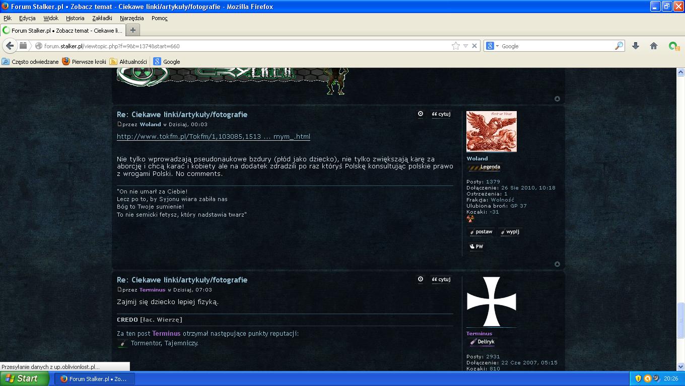Screen dimensions: 685x386
Task: Open Terminus's profile name under avatar
Action: [x=479, y=333]
